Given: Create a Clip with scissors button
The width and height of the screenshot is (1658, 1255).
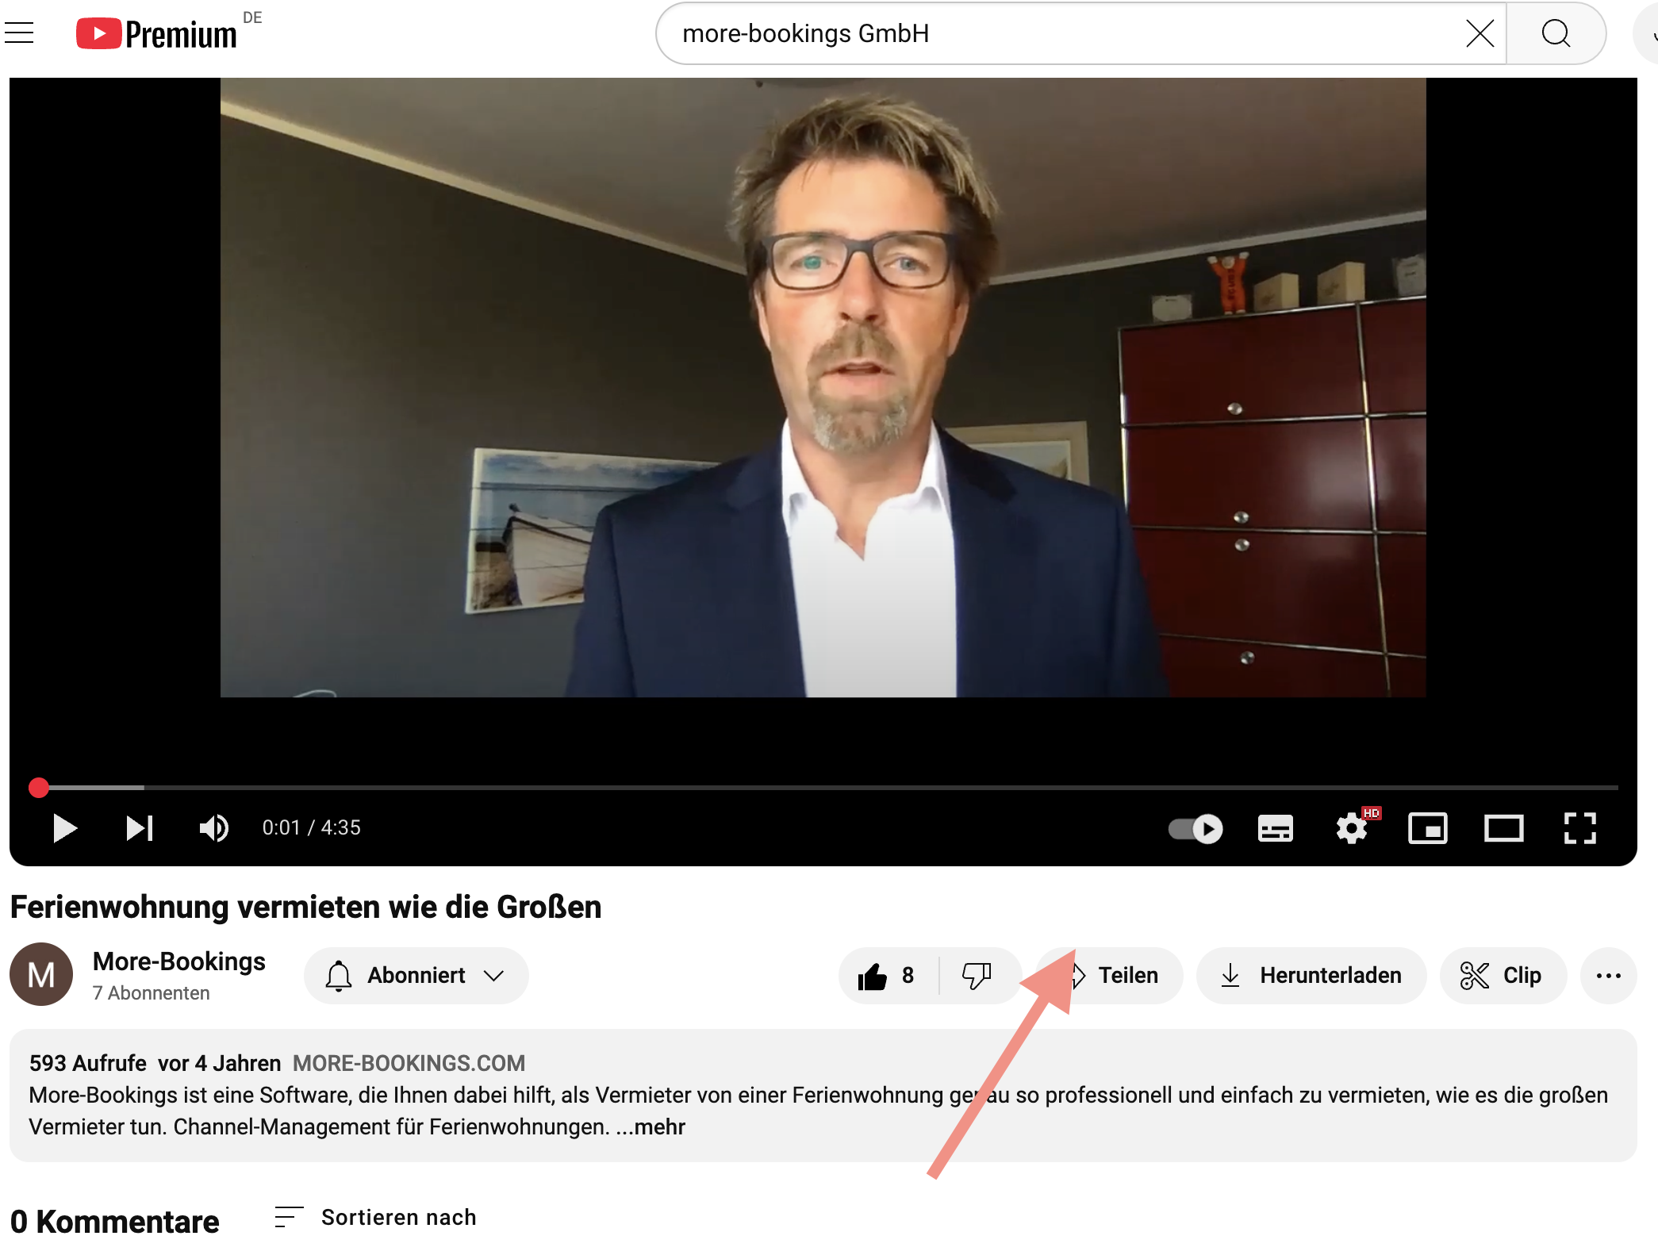Looking at the screenshot, I should coord(1503,976).
